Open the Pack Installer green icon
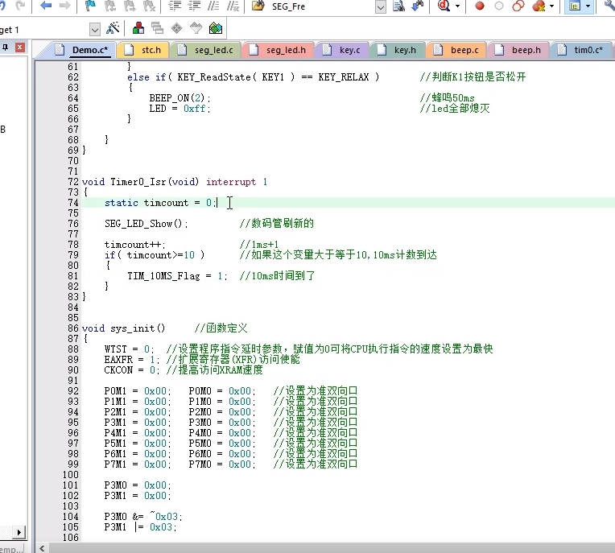 point(216,28)
